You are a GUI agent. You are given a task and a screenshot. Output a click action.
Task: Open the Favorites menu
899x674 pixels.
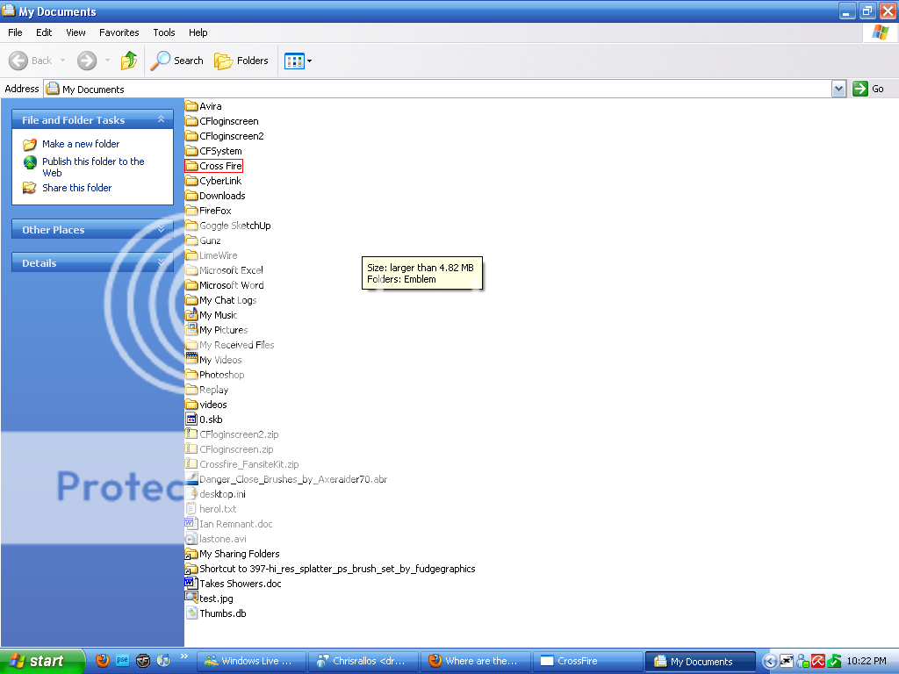click(119, 32)
